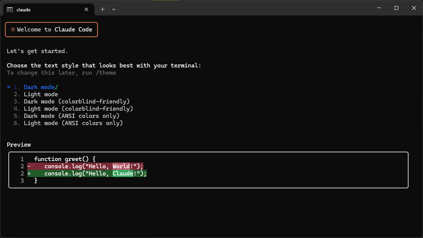Click the red highlighted World text
This screenshot has height=238, width=423.
[x=121, y=166]
